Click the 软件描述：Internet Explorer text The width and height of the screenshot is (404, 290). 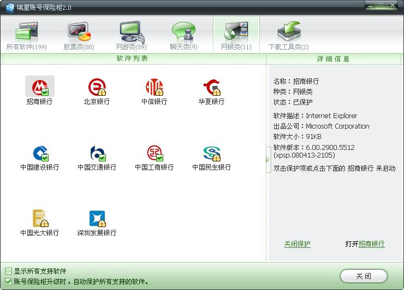[x=315, y=115]
